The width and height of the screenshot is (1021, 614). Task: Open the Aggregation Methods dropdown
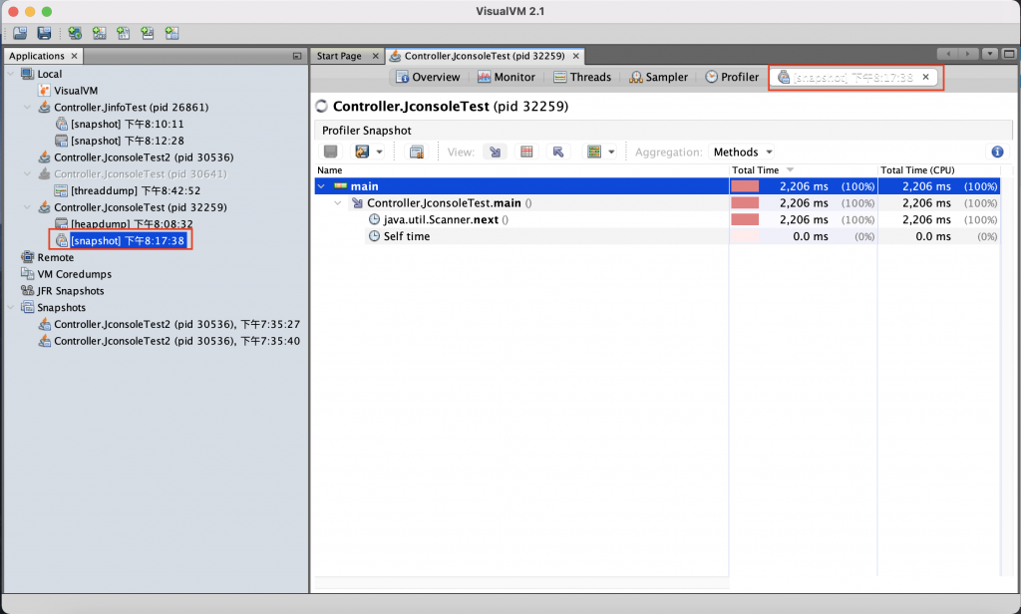[x=742, y=152]
